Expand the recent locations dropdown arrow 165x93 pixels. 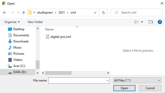coord(18,13)
